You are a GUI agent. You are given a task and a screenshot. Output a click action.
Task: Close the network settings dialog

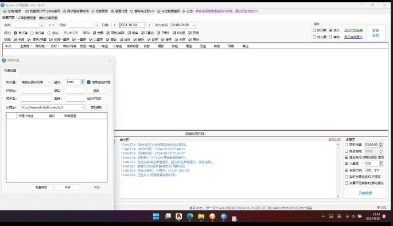(x=110, y=60)
